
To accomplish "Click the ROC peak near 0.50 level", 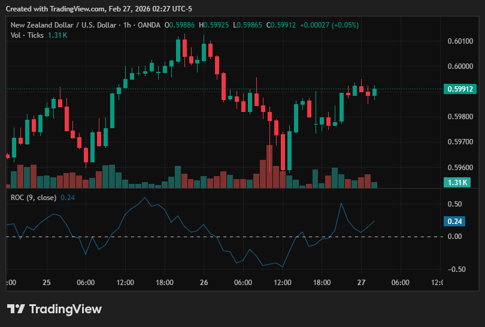I will pos(341,204).
